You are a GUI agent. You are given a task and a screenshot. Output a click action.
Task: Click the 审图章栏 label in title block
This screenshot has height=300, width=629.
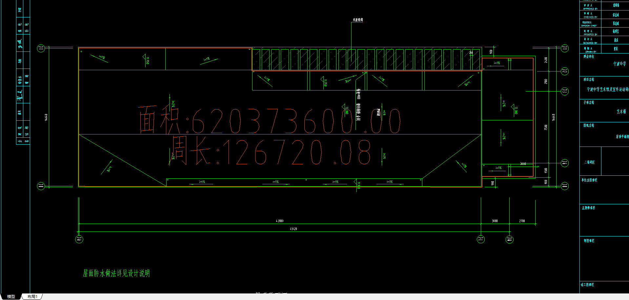point(589,241)
